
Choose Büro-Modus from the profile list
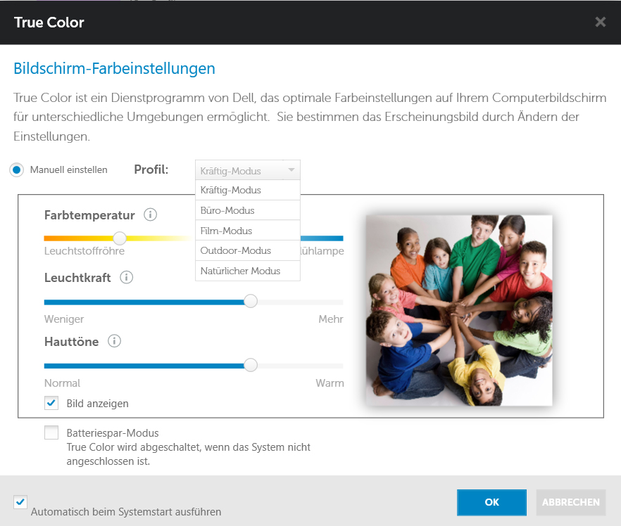248,210
